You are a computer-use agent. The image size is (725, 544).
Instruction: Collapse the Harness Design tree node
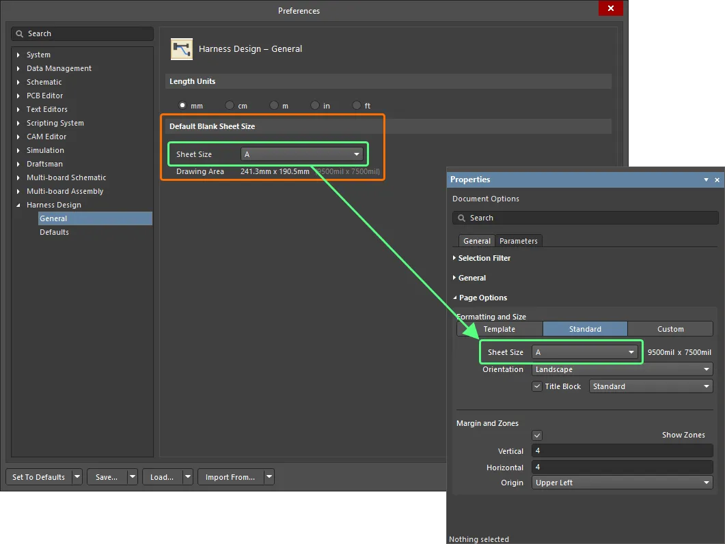[x=18, y=205]
